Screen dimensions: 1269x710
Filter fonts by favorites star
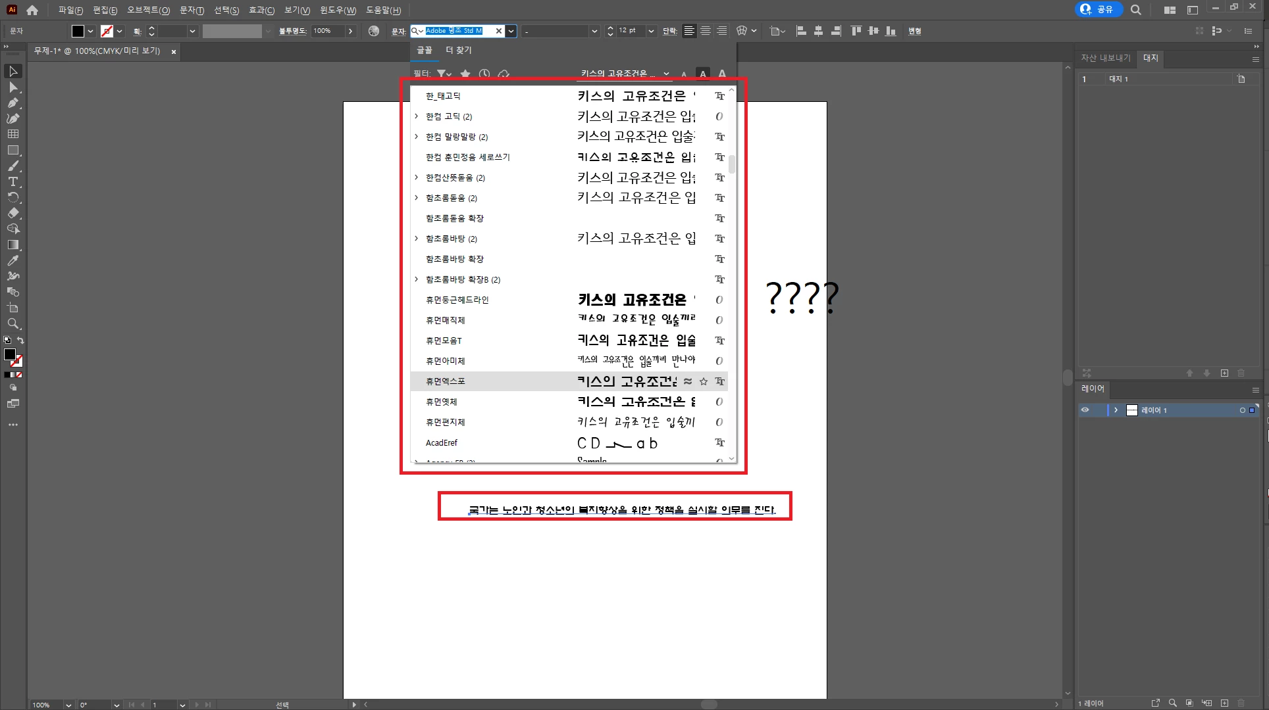465,74
